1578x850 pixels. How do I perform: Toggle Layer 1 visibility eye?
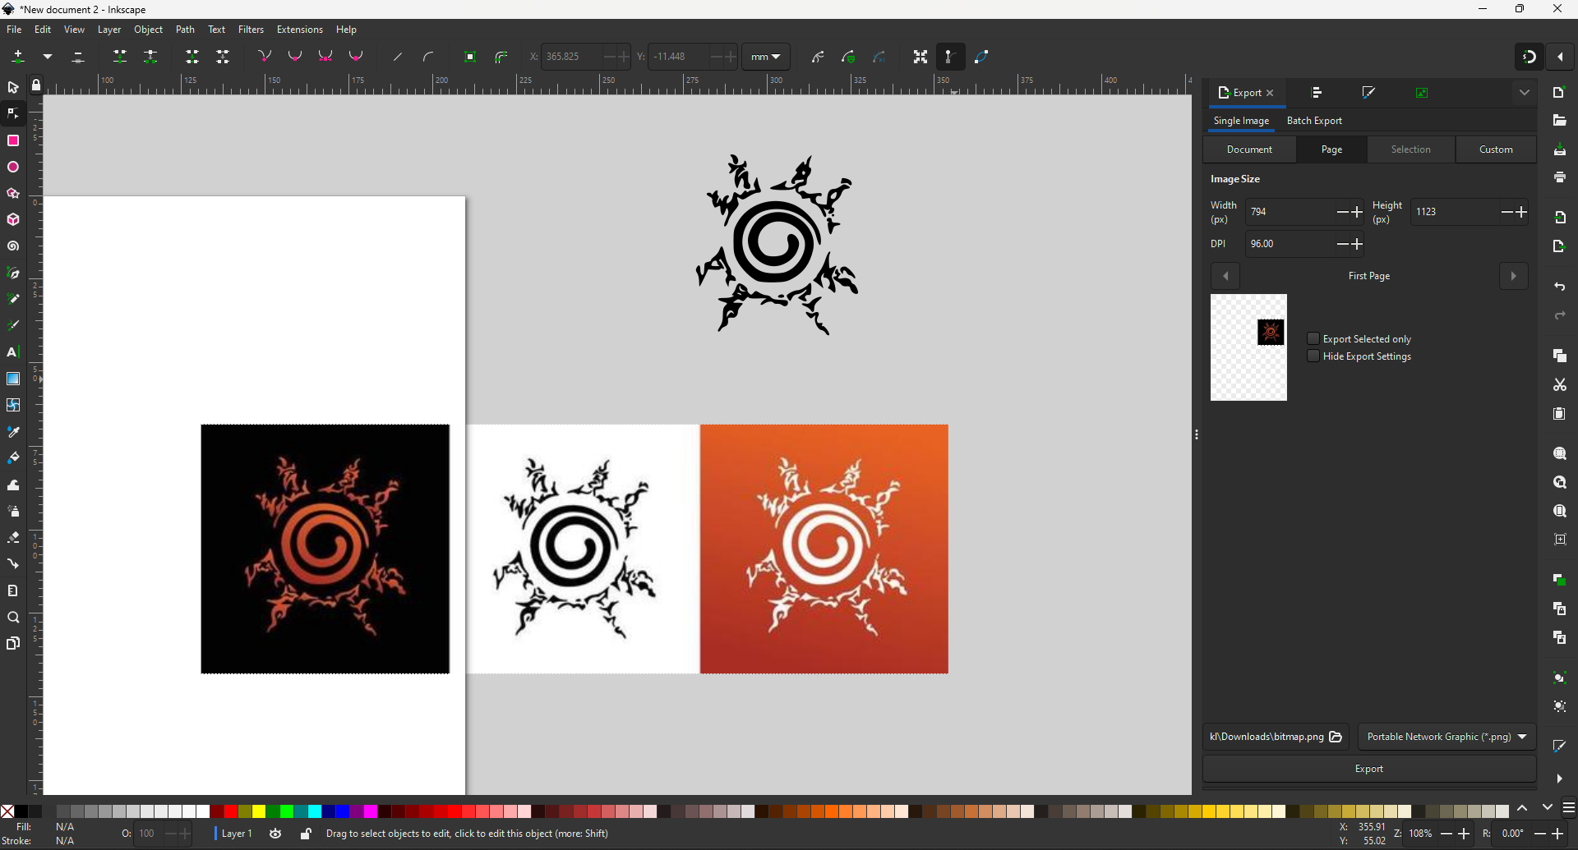tap(275, 834)
